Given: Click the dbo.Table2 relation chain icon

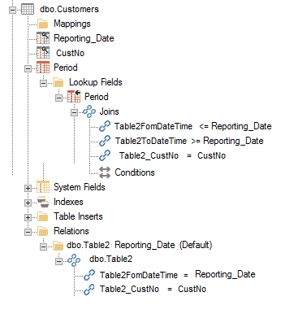Looking at the screenshot, I should [x=74, y=259].
